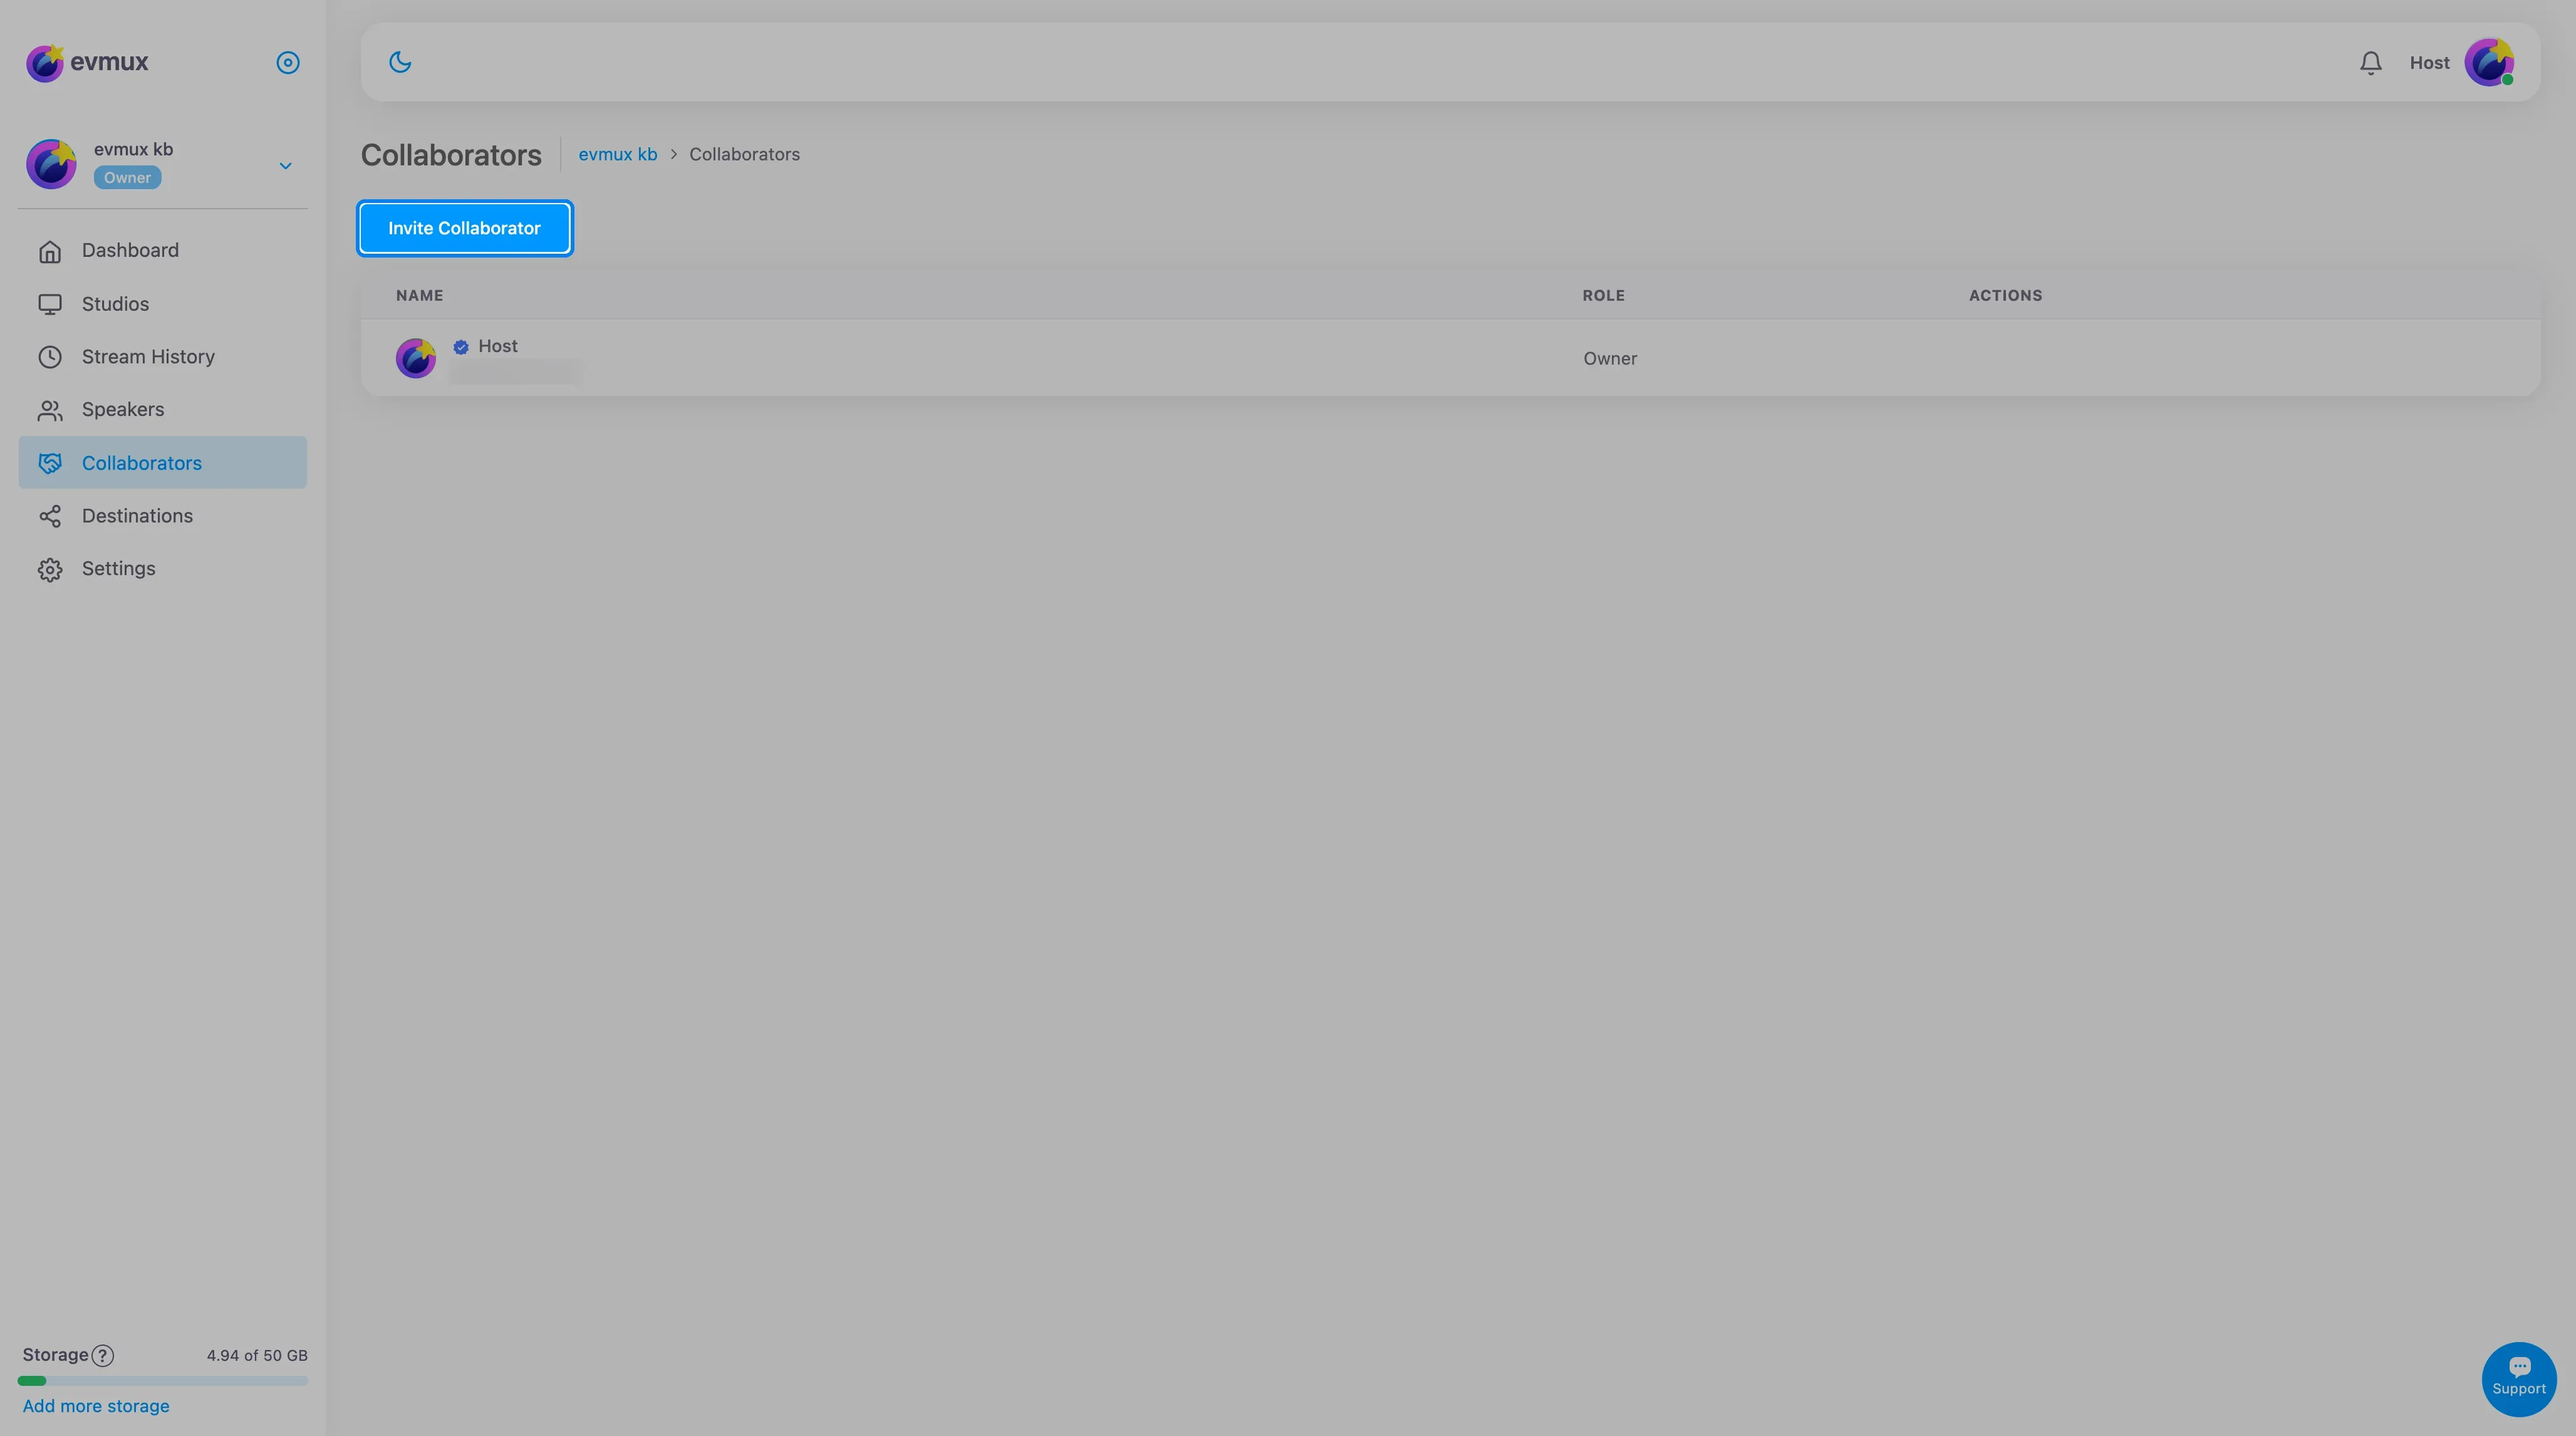Open Settings in the sidebar
Screen dimensions: 2576x1436
click(162, 569)
